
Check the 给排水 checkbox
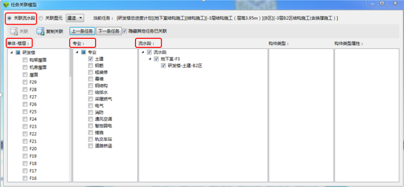pos(91,92)
